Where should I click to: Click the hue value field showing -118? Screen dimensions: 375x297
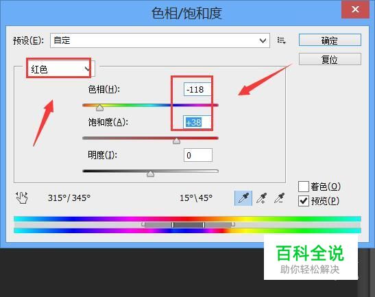(197, 89)
